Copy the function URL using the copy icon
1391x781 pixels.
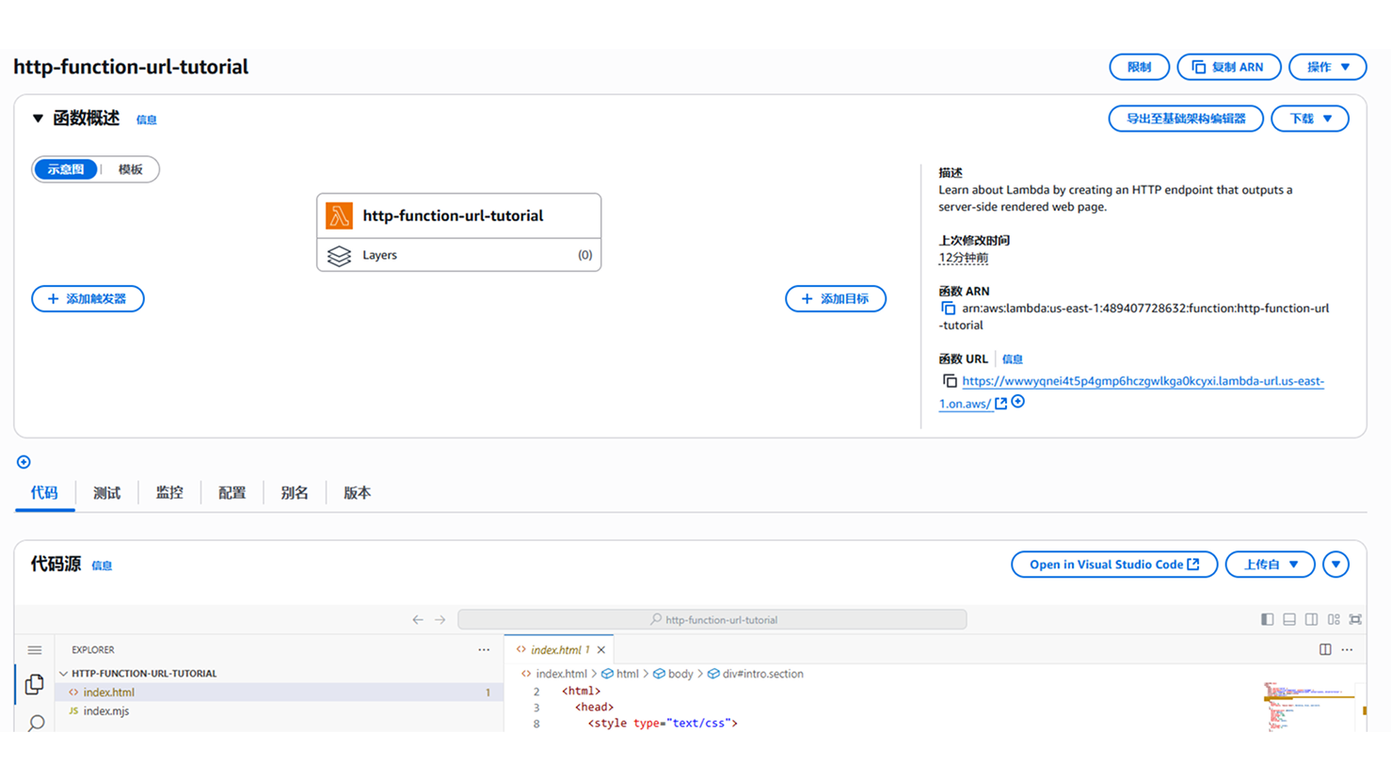(x=950, y=381)
